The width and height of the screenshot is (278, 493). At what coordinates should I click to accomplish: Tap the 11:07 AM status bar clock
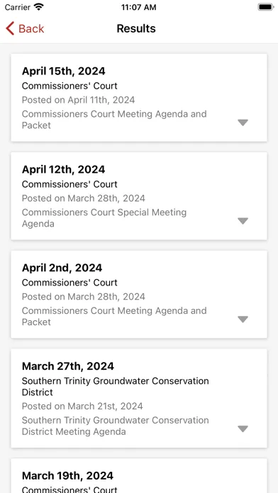pos(139,7)
